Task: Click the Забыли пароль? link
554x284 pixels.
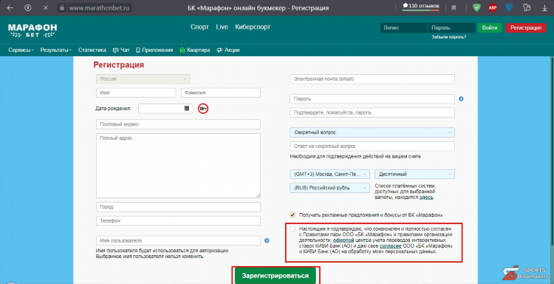Action: coord(448,37)
